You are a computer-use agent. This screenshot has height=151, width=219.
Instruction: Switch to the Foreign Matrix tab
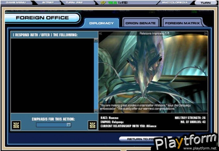coord(182,23)
